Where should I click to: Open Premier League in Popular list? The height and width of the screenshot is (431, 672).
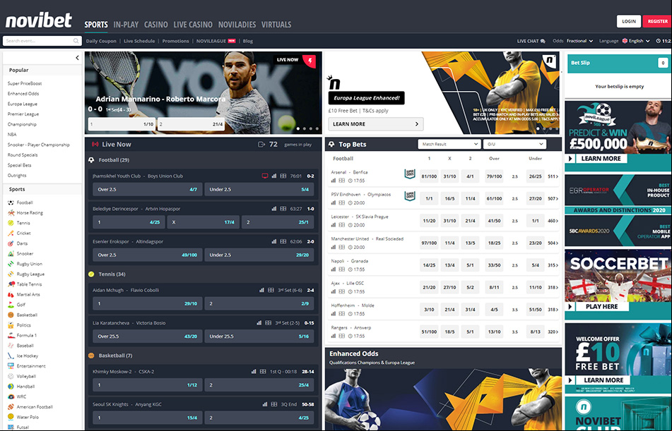23,114
